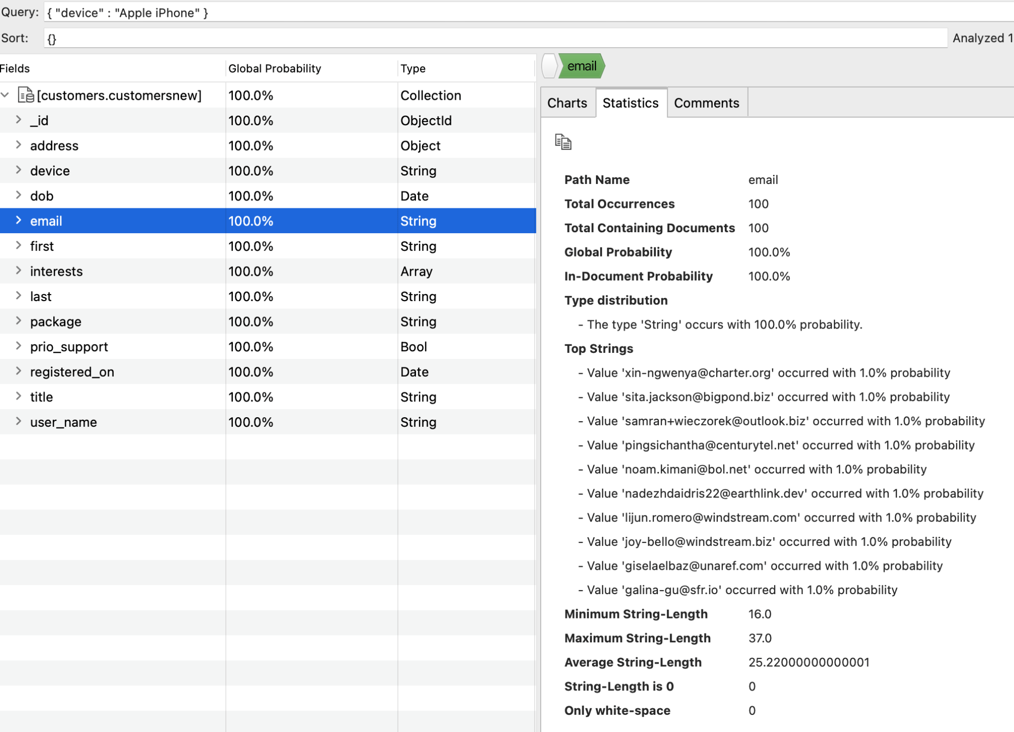The width and height of the screenshot is (1014, 732).
Task: Click the 'samran+wieczorek@outlook.biz' value line
Action: 781,421
